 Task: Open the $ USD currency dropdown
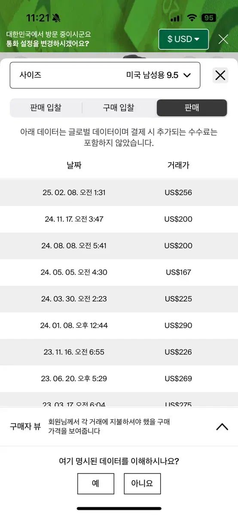click(x=183, y=39)
